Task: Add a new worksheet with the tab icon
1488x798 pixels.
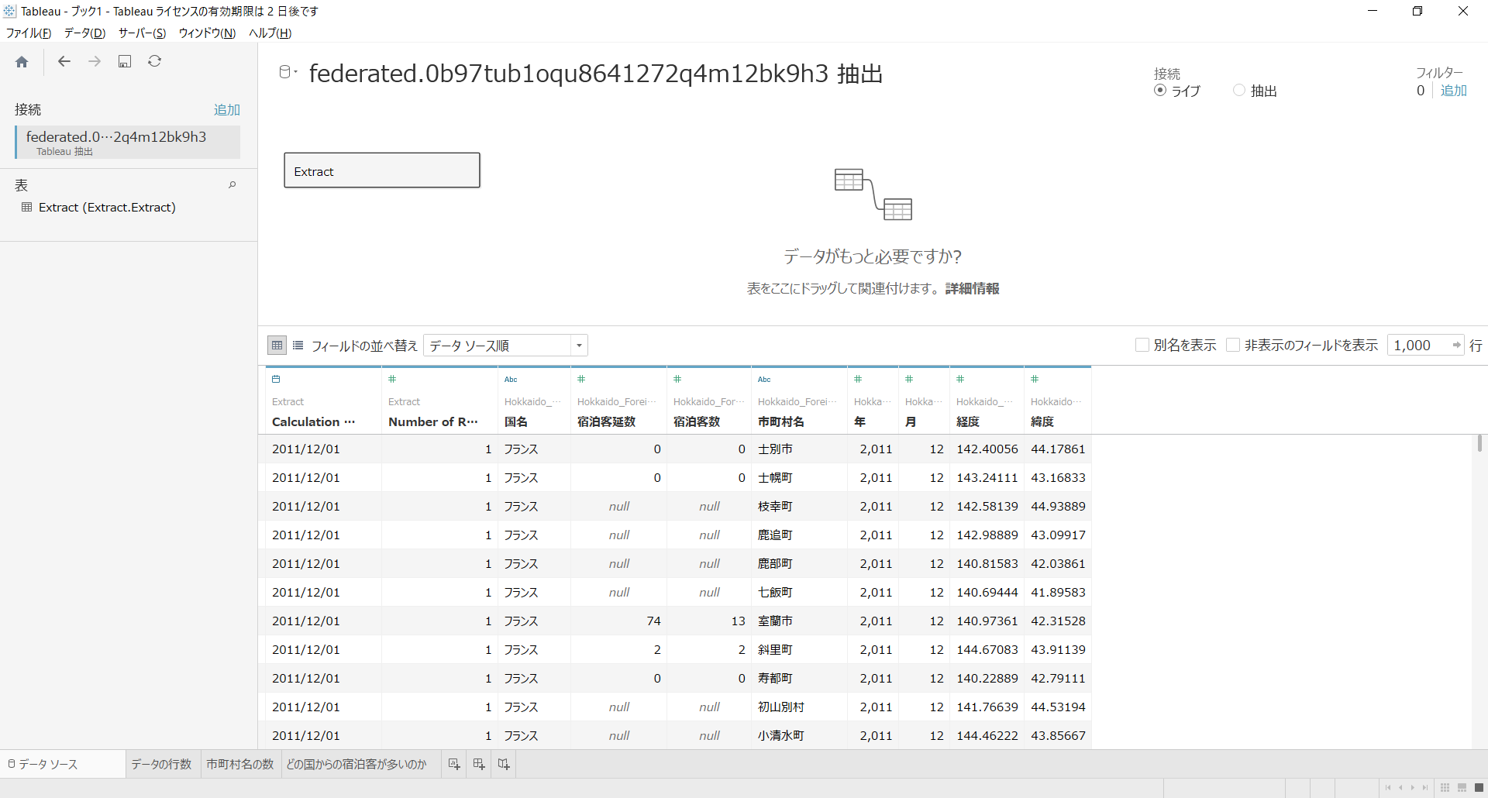Action: (454, 765)
